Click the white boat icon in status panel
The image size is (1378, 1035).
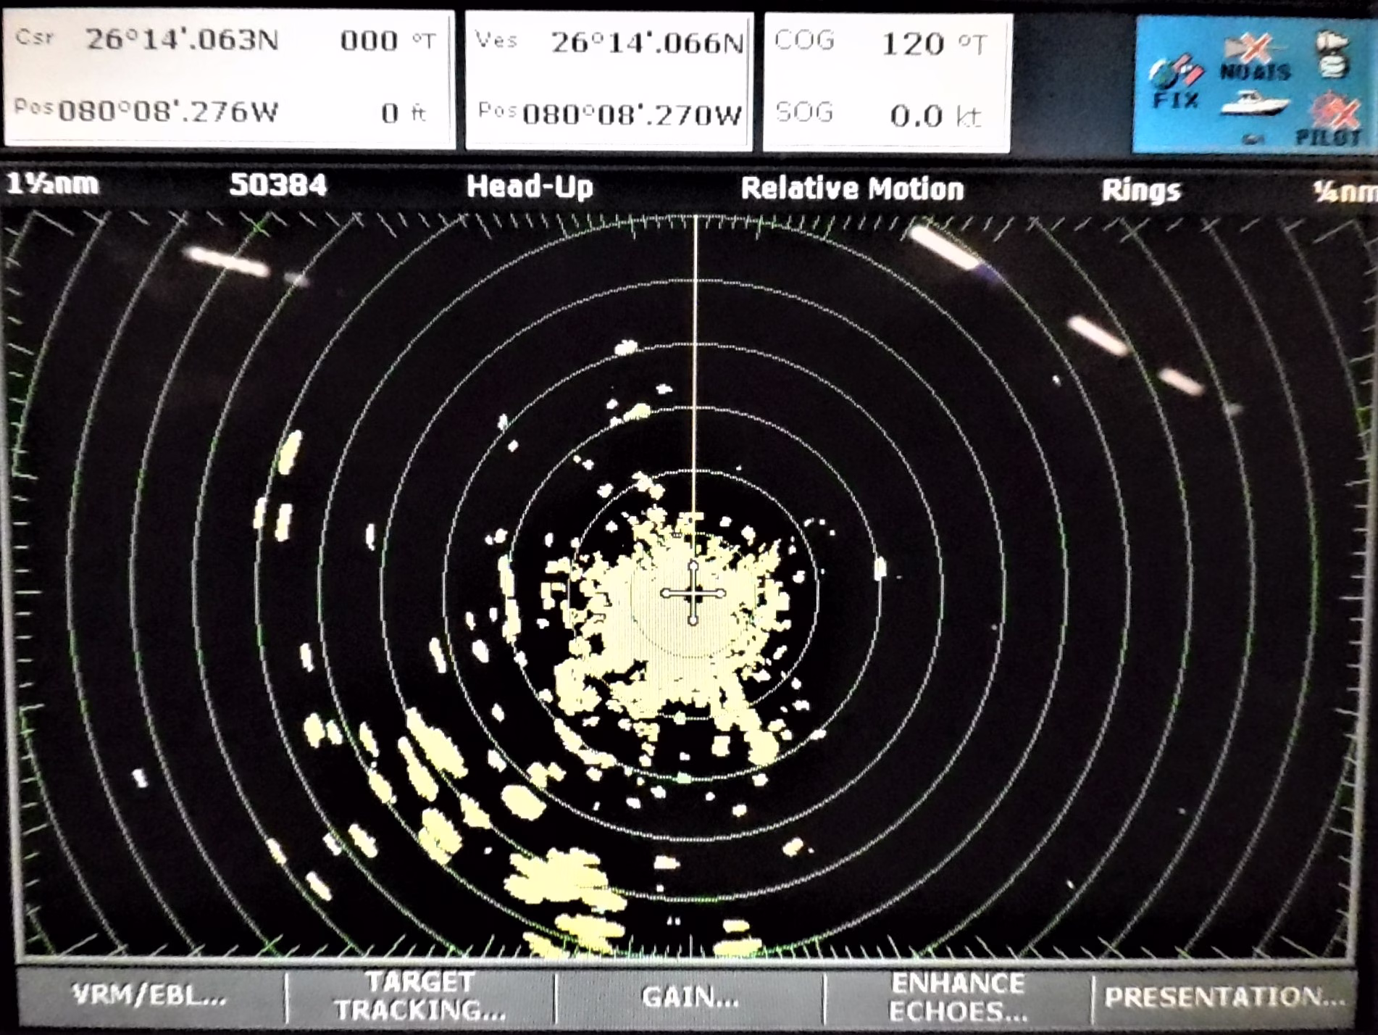pos(1255,104)
